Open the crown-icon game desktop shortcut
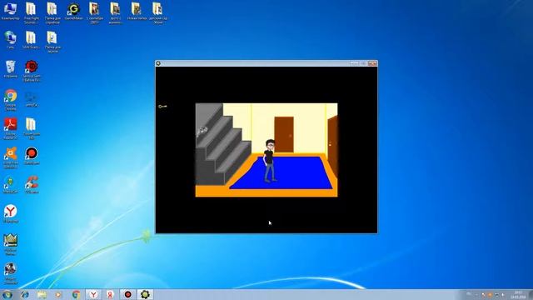 coord(10,244)
